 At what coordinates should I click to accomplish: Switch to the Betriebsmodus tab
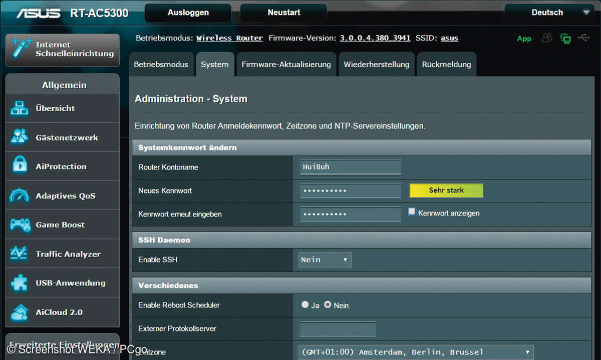[161, 64]
